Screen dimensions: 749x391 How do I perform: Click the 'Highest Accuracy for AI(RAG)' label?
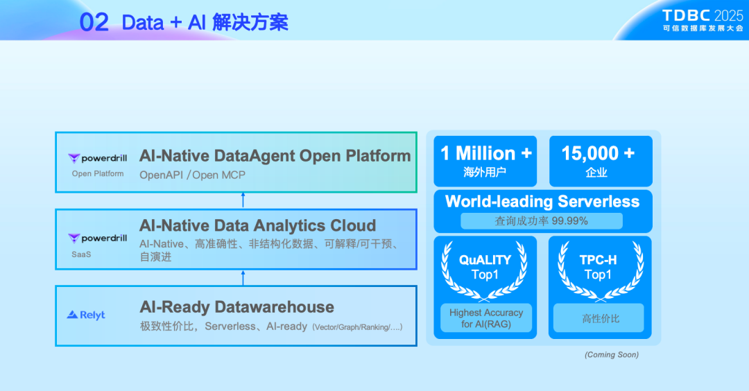click(x=485, y=318)
